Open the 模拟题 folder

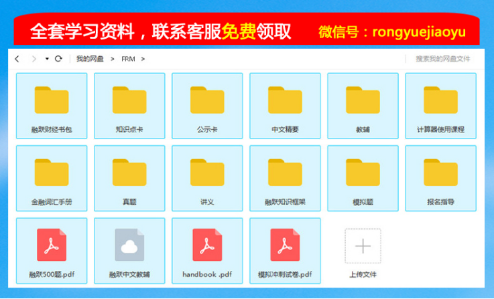pyautogui.click(x=363, y=177)
